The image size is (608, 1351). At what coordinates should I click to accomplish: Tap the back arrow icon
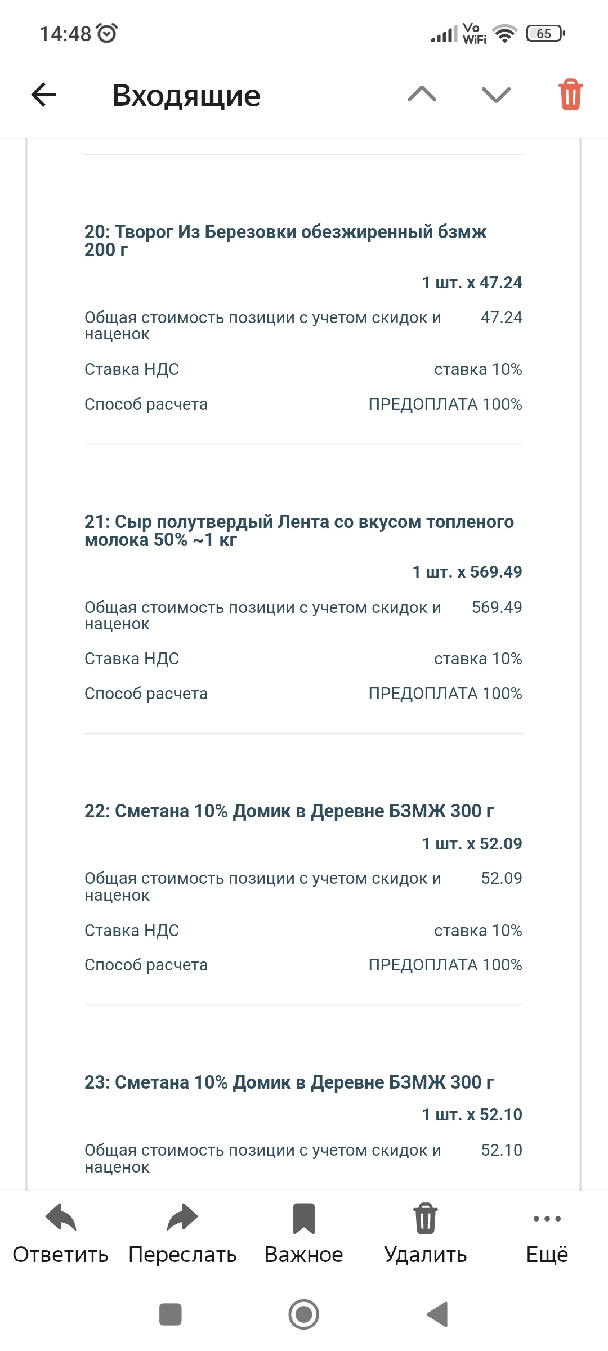click(43, 95)
